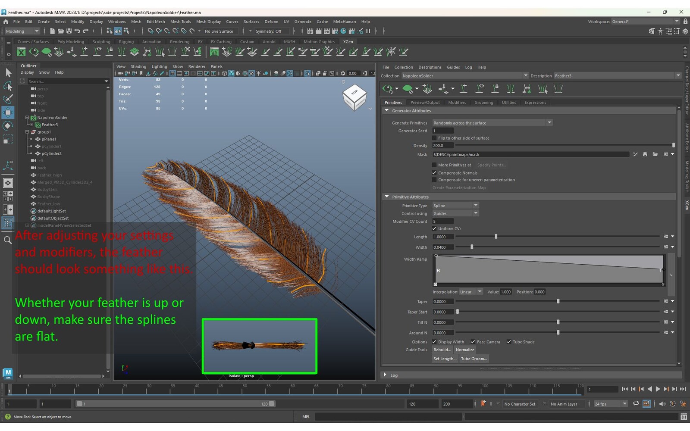Select the Move tool in the toolbox
Viewport: 690px width, 431px height.
(x=8, y=113)
